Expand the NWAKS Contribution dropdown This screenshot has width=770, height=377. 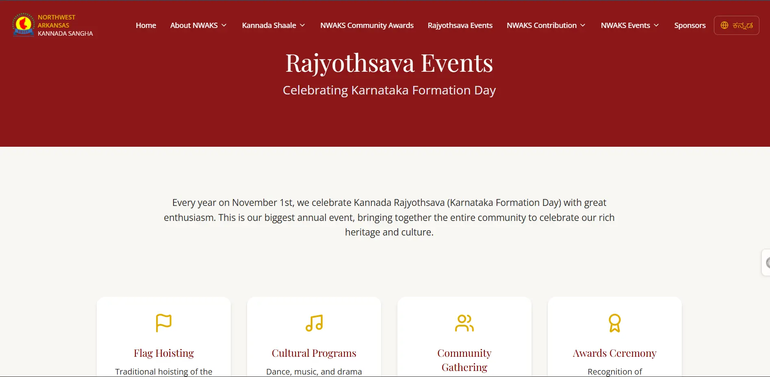pos(546,25)
